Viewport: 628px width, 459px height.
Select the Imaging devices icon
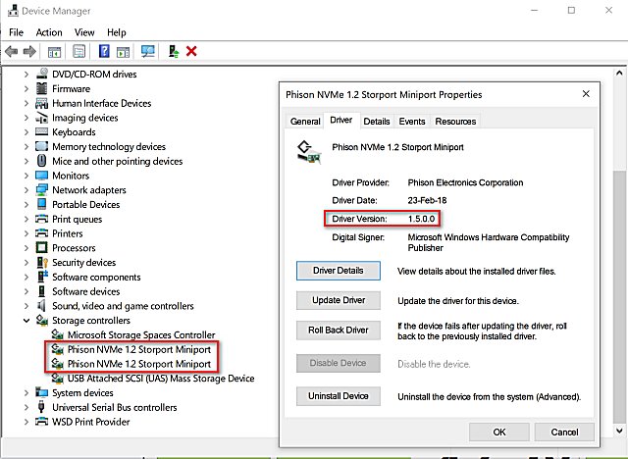[x=41, y=118]
